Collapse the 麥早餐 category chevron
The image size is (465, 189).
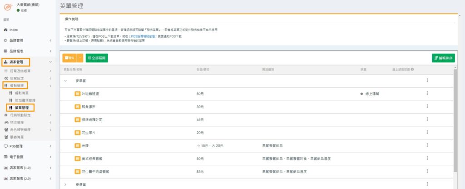(x=65, y=80)
